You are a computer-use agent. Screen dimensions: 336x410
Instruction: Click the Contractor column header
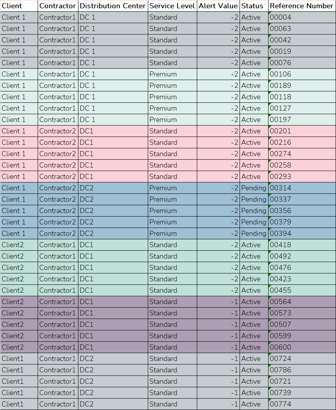click(x=58, y=6)
